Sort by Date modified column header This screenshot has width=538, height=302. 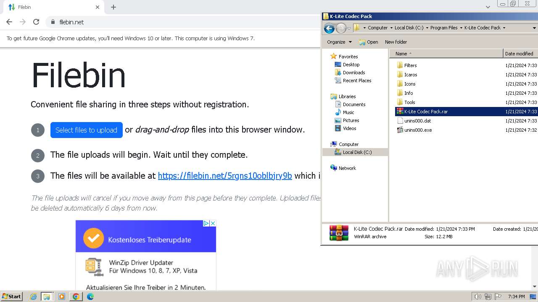click(520, 54)
